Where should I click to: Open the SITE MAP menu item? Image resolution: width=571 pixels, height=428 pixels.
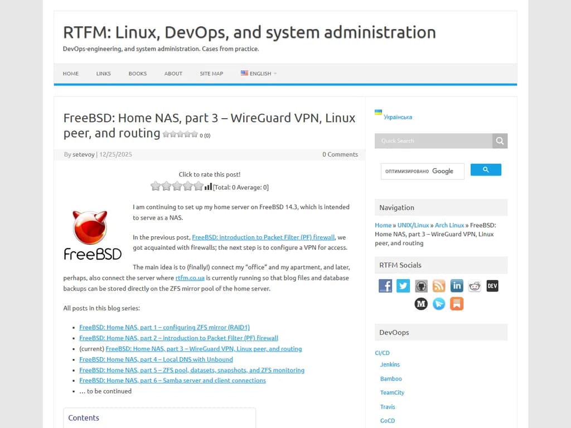pos(211,73)
